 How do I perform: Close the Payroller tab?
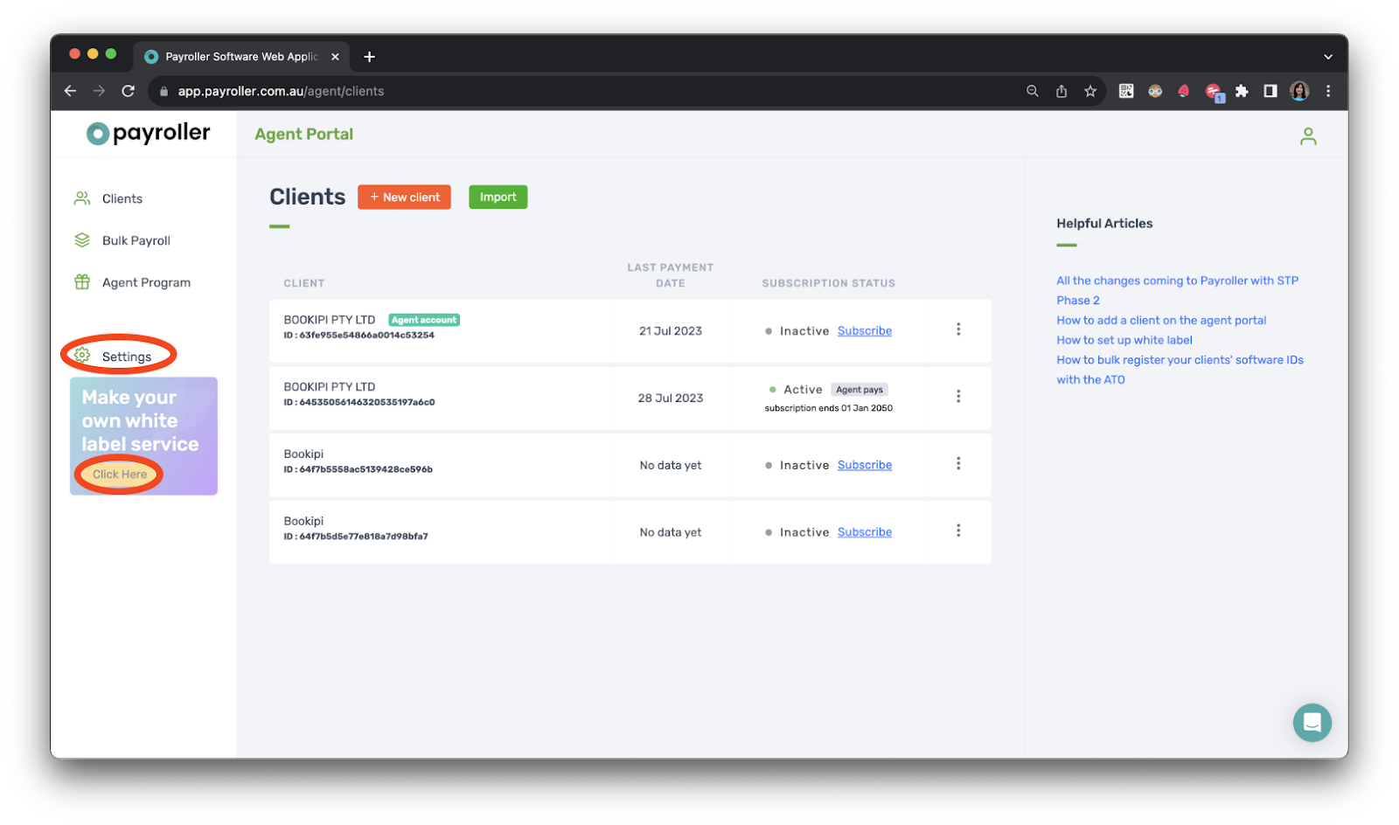click(x=335, y=57)
